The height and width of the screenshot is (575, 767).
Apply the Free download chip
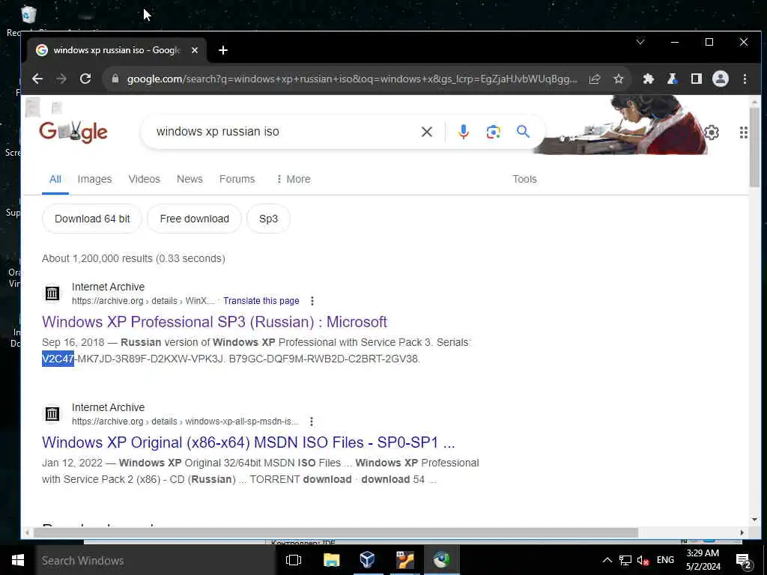pos(194,219)
